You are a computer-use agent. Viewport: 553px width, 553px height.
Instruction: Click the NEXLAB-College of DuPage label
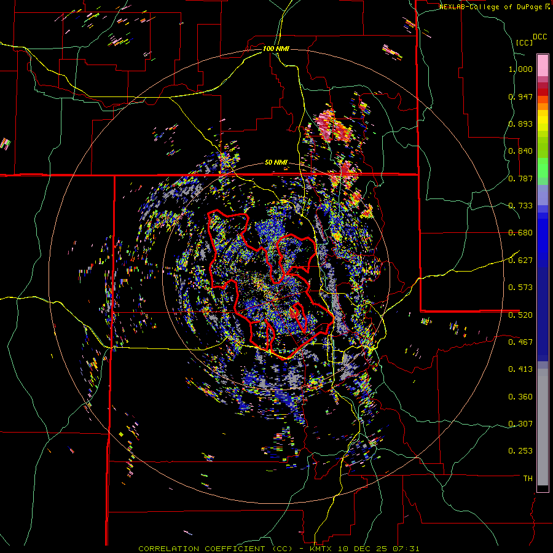tap(490, 7)
